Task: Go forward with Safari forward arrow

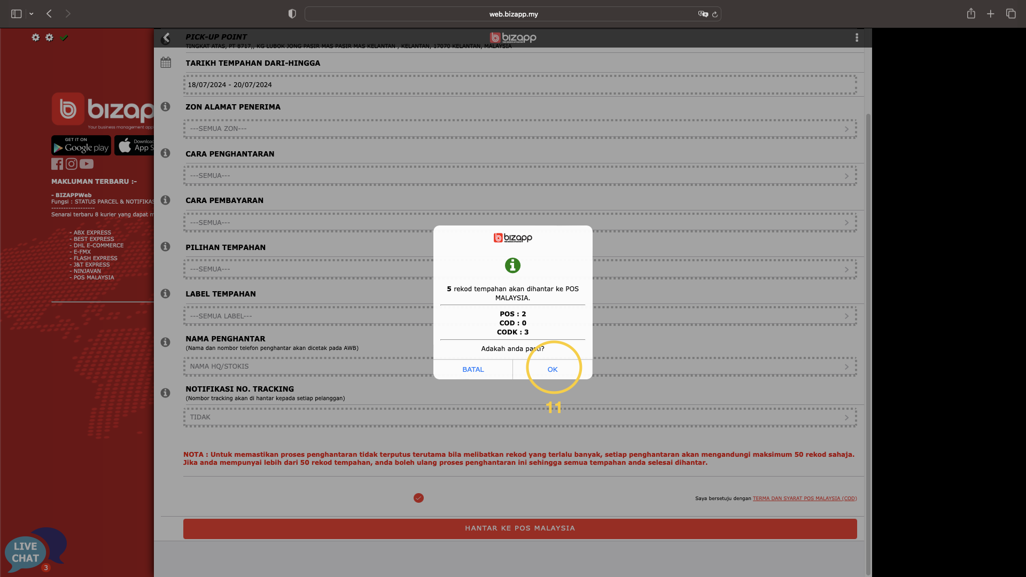Action: [68, 14]
